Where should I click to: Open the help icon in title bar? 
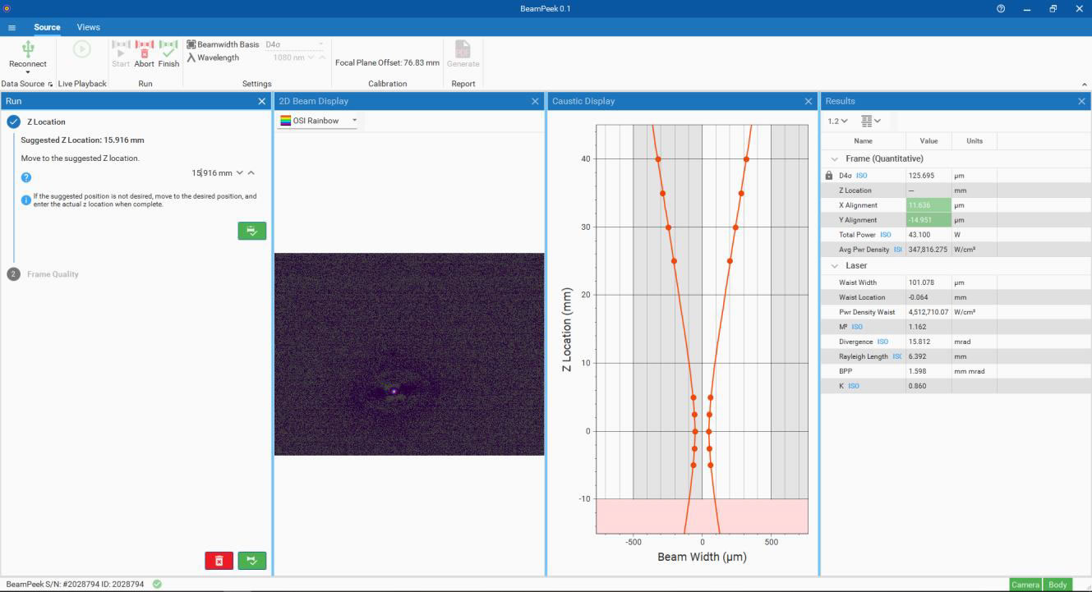tap(1001, 8)
